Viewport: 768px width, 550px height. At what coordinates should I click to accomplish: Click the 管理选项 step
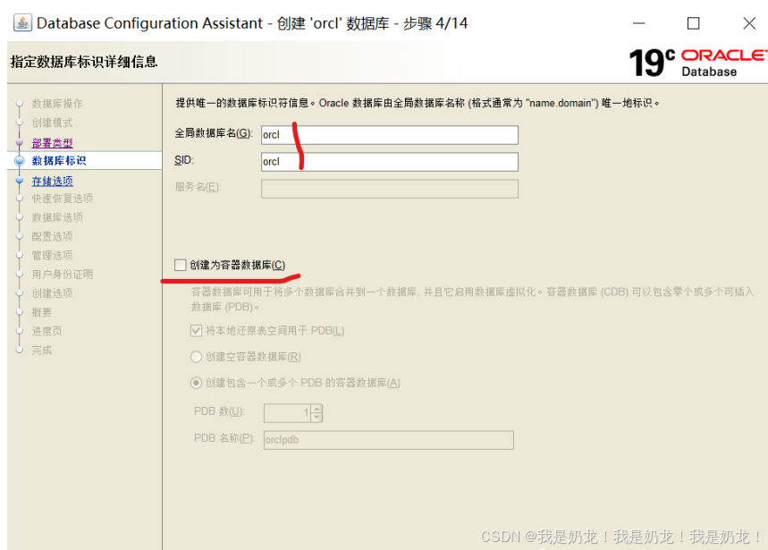[53, 255]
